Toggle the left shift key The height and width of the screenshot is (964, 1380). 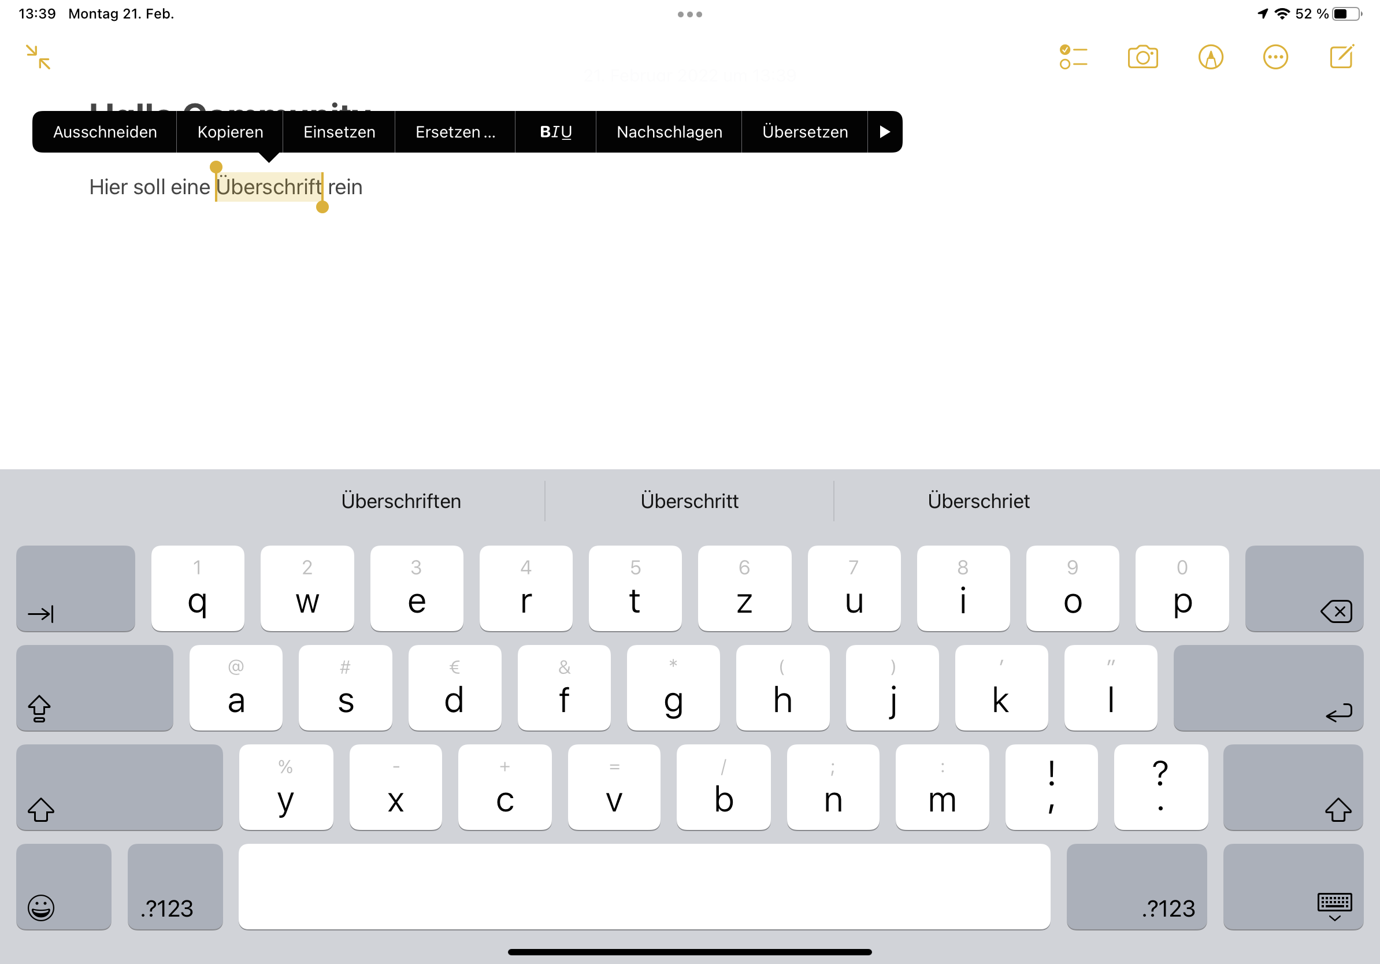tap(119, 787)
